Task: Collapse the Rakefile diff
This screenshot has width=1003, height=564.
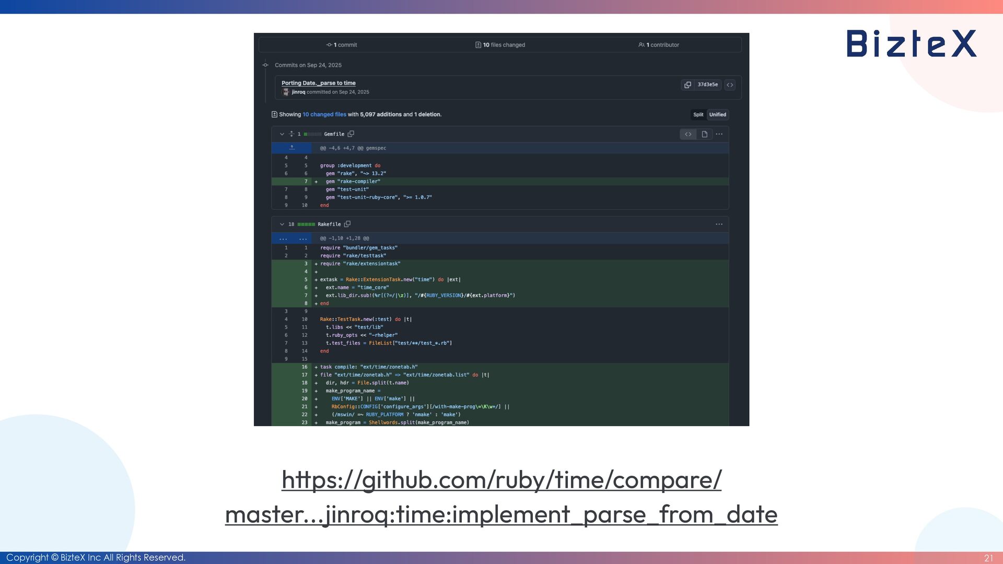Action: tap(282, 224)
